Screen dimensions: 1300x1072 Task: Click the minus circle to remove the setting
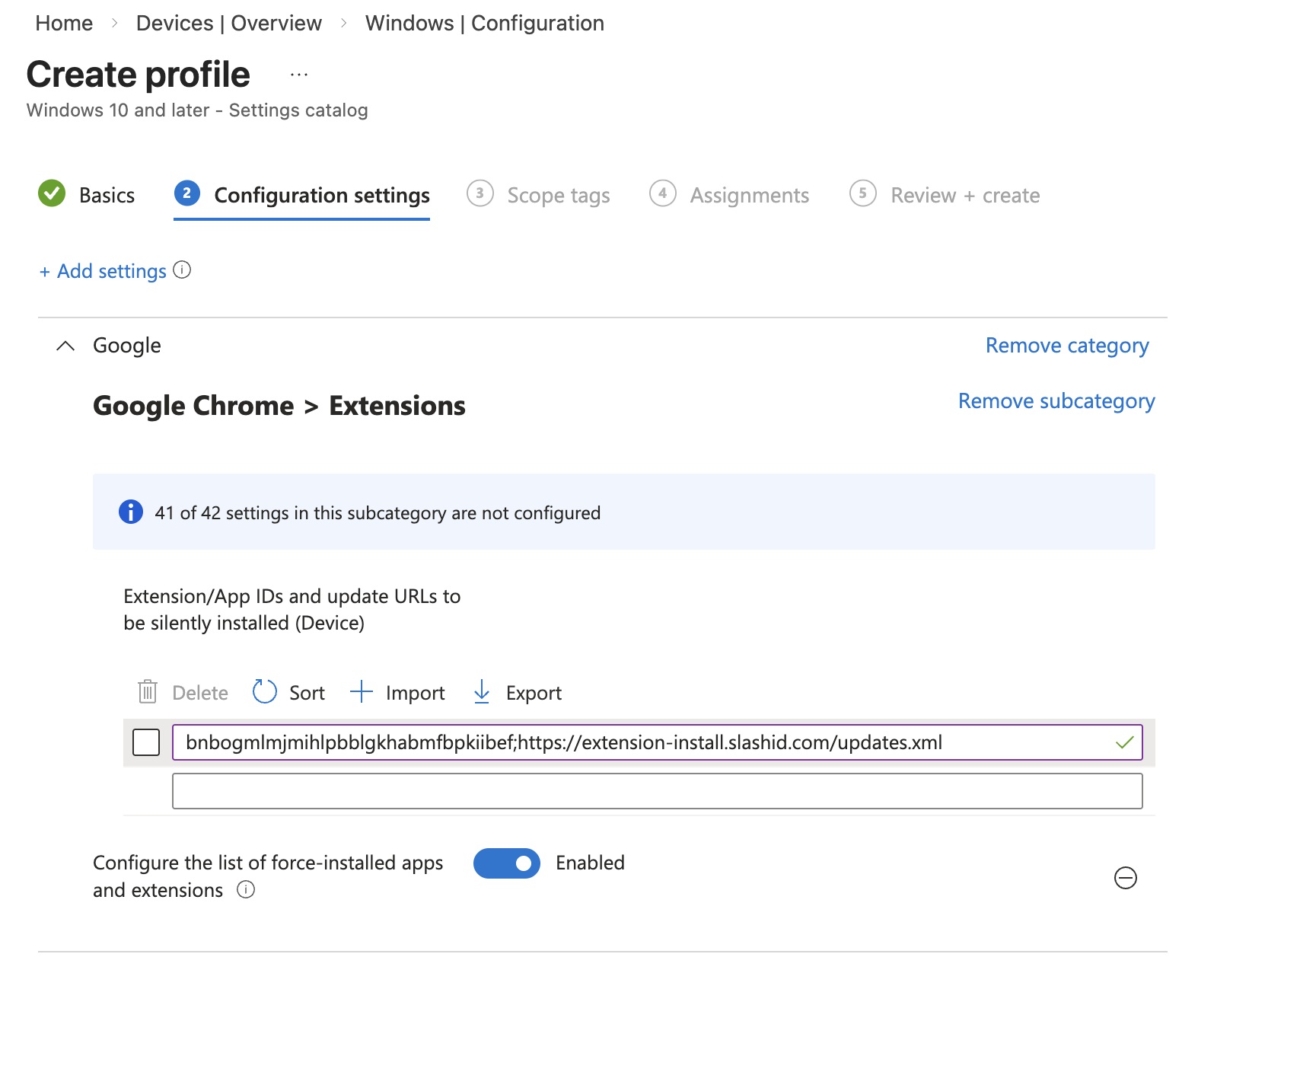point(1126,877)
